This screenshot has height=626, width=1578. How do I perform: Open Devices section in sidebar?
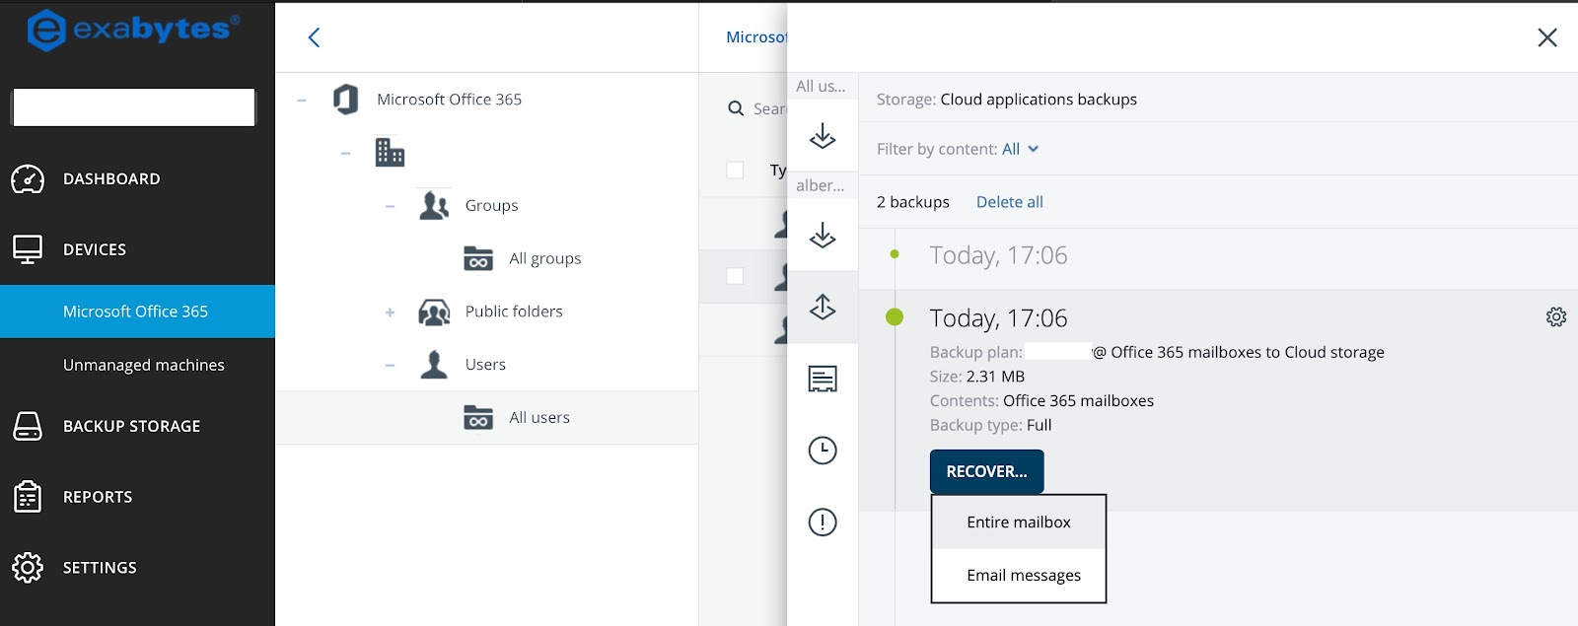pyautogui.click(x=95, y=249)
